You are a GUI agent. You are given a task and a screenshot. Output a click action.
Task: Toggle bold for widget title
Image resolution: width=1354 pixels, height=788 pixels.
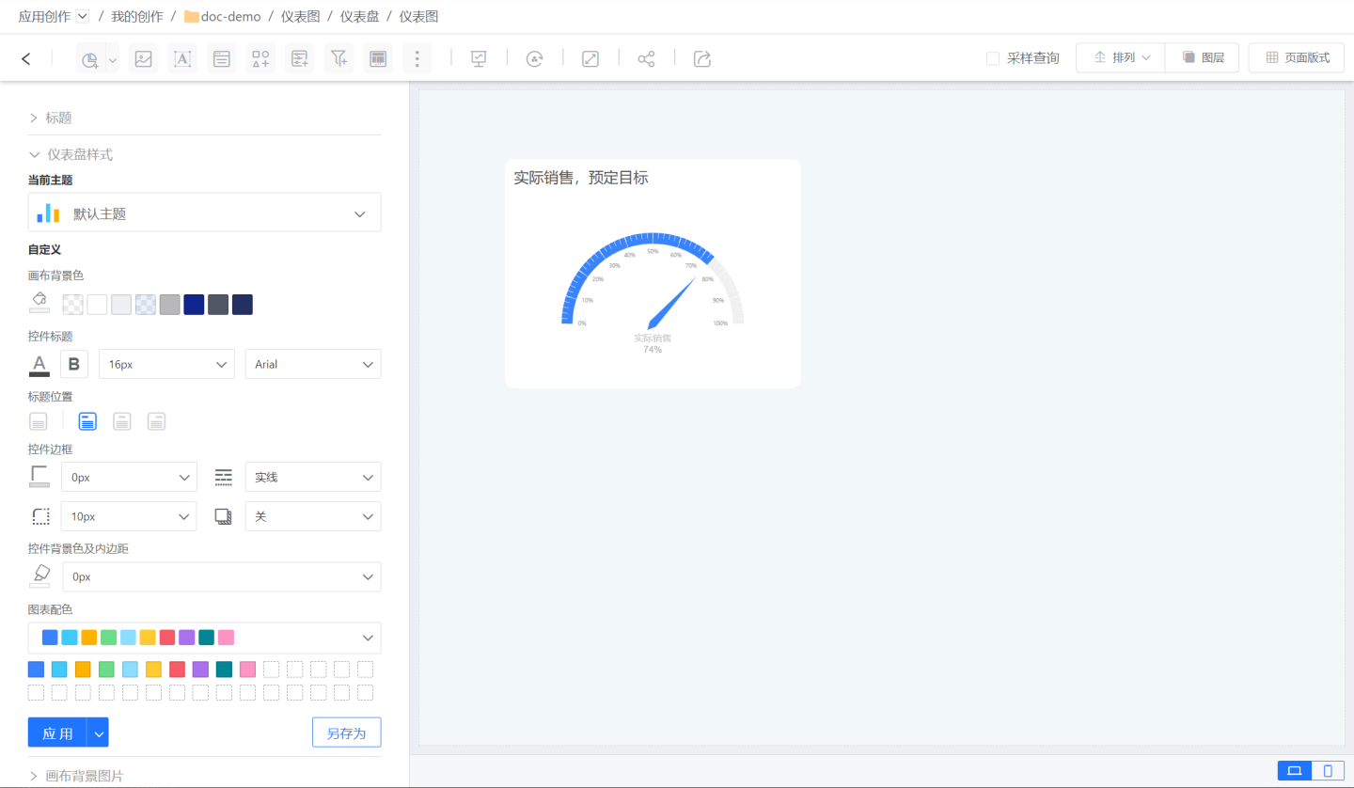[x=74, y=364]
